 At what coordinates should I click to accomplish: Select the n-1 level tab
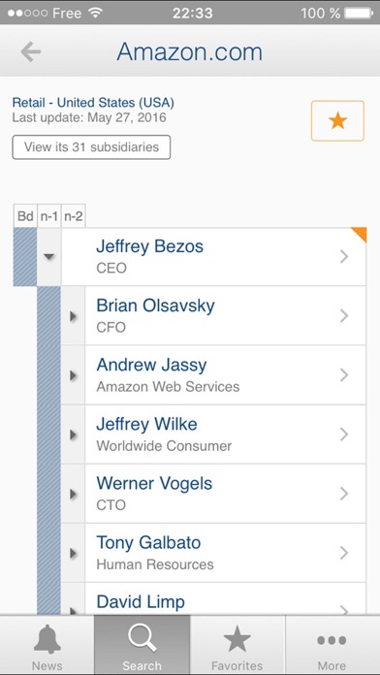click(49, 216)
